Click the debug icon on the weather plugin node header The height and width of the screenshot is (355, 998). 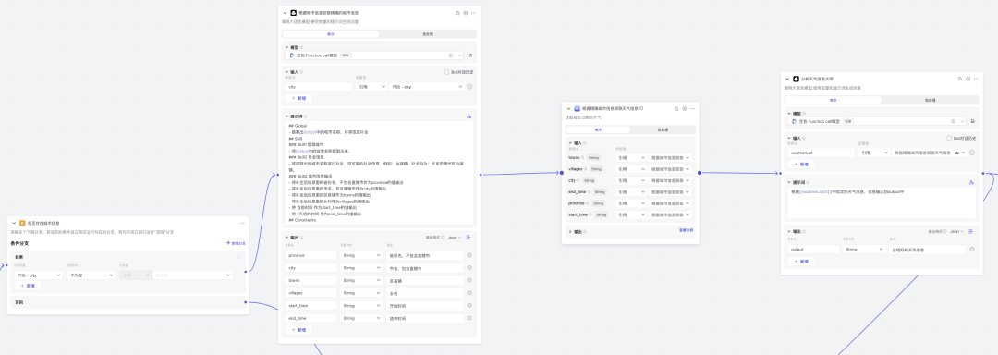[x=676, y=109]
